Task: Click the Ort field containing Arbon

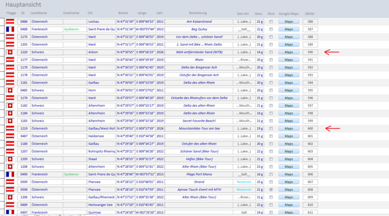Action: (102, 52)
